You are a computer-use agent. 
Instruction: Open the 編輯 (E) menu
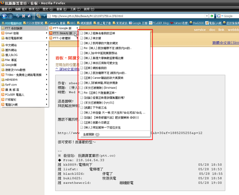pos(20,9)
